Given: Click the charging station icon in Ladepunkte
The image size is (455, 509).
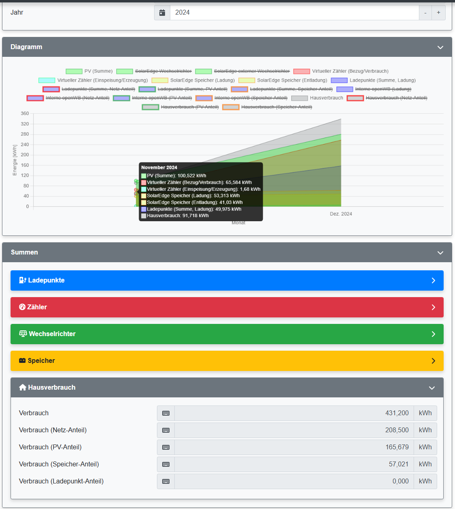Looking at the screenshot, I should tap(23, 280).
